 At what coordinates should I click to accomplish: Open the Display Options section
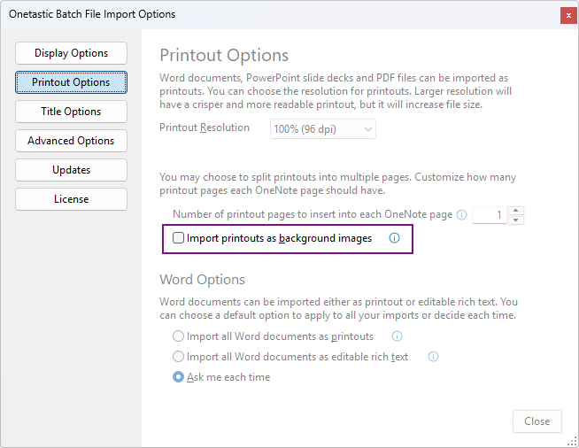(71, 53)
